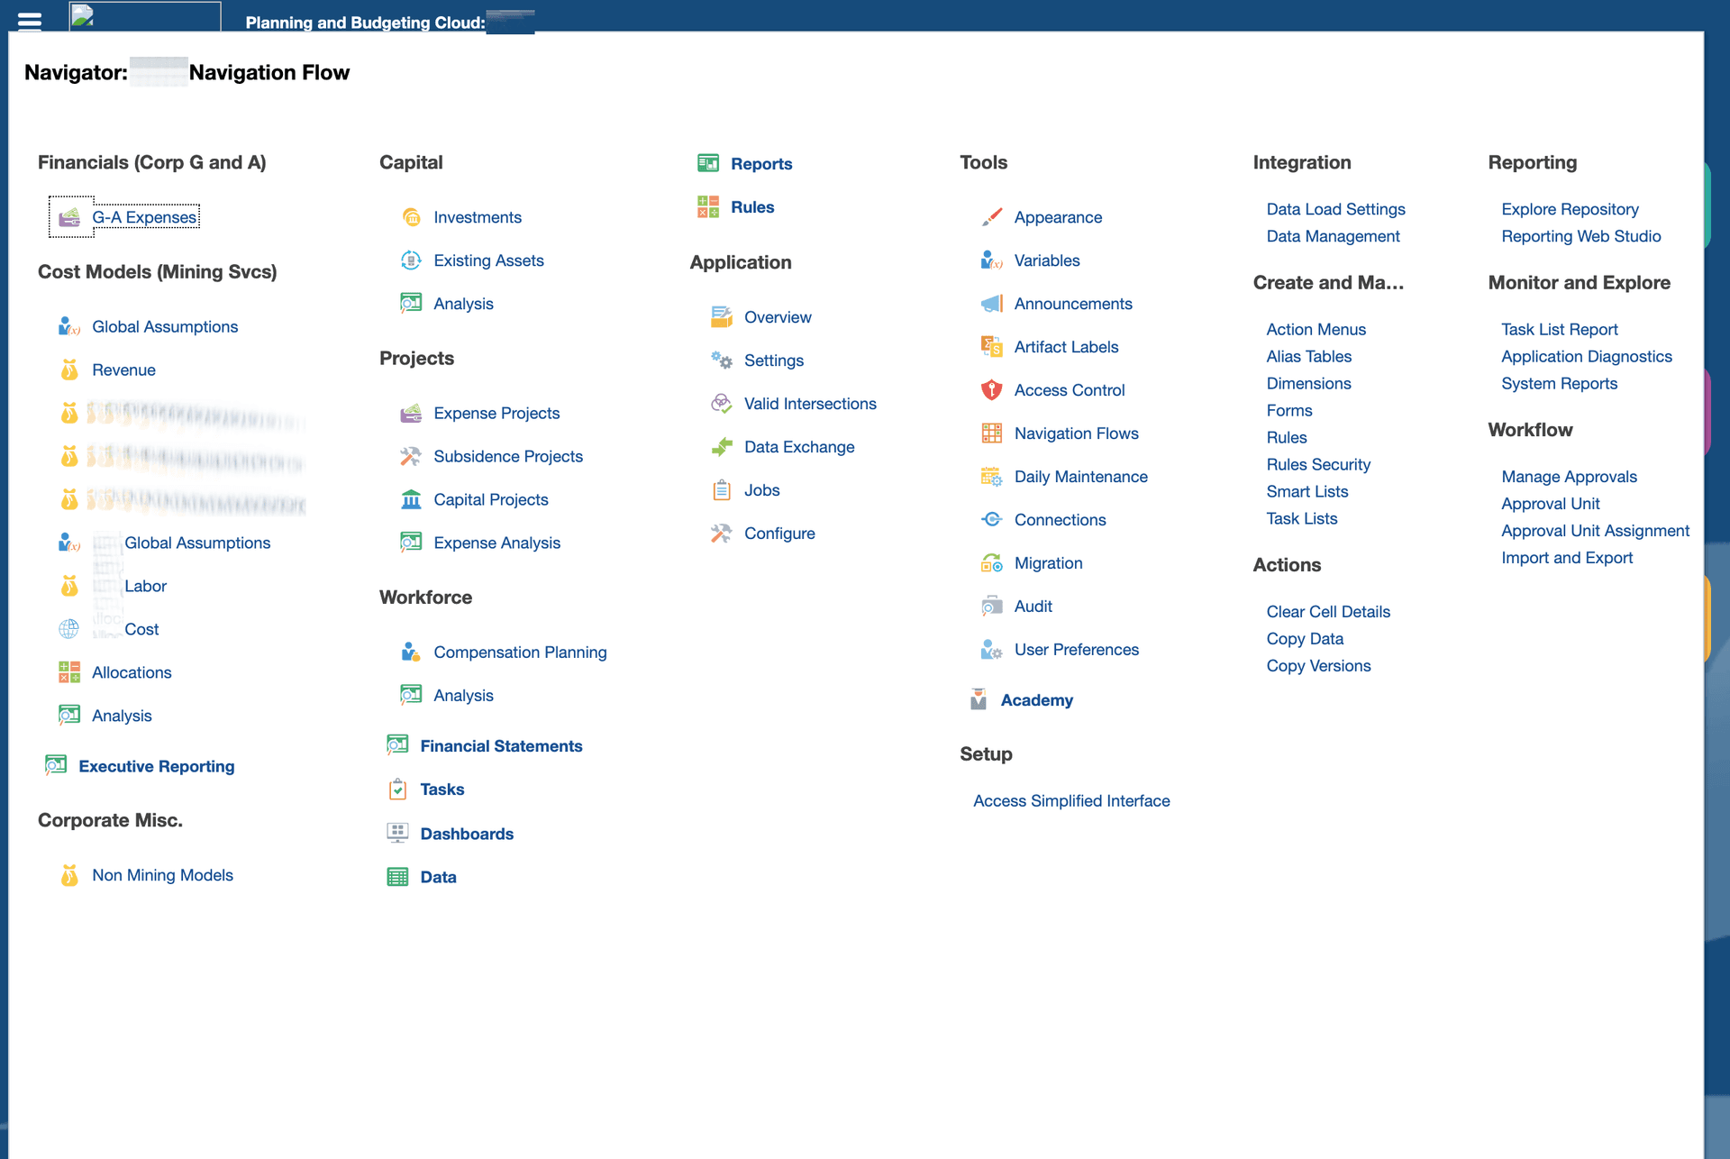1730x1159 pixels.
Task: Open Valid Intersections under Application
Action: [810, 403]
